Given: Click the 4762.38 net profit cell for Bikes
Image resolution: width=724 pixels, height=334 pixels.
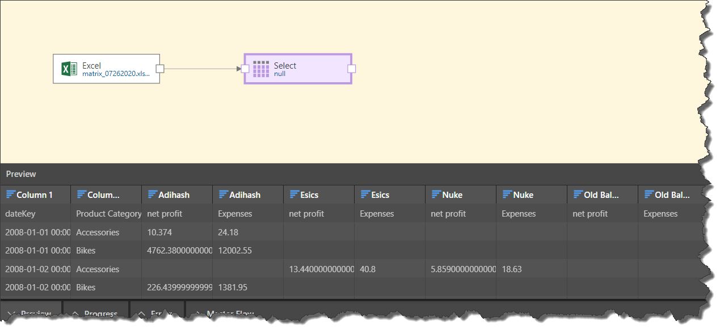Looking at the screenshot, I should [176, 251].
